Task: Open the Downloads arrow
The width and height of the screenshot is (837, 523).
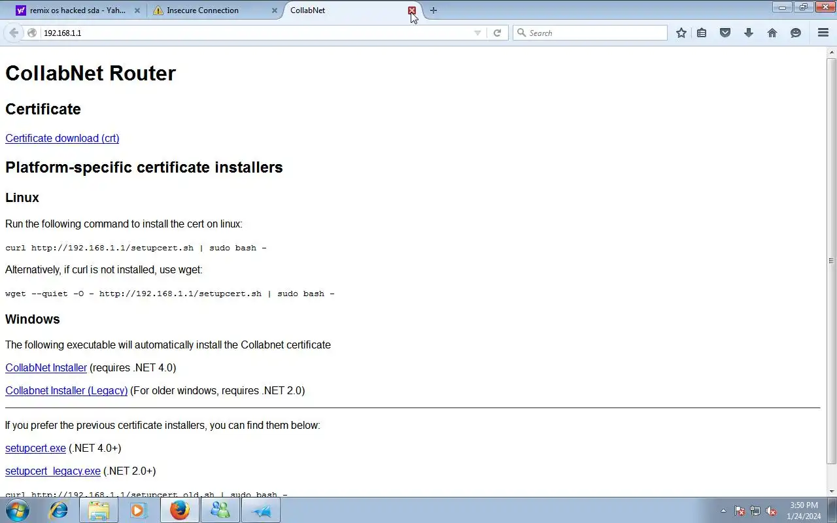Action: [749, 33]
